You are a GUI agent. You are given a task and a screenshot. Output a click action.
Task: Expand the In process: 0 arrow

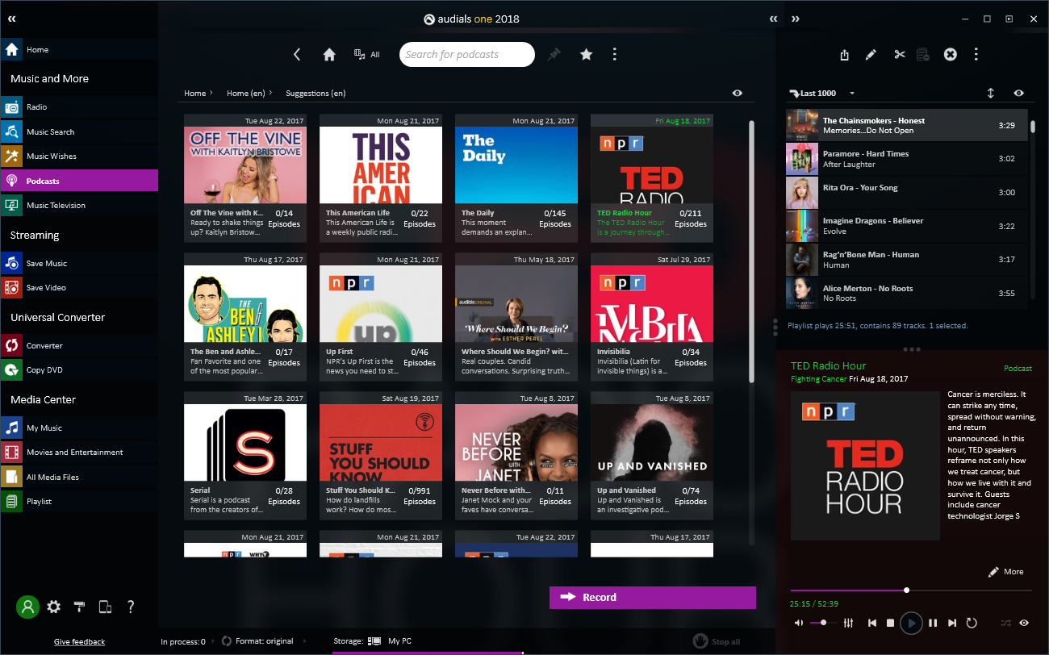click(213, 641)
